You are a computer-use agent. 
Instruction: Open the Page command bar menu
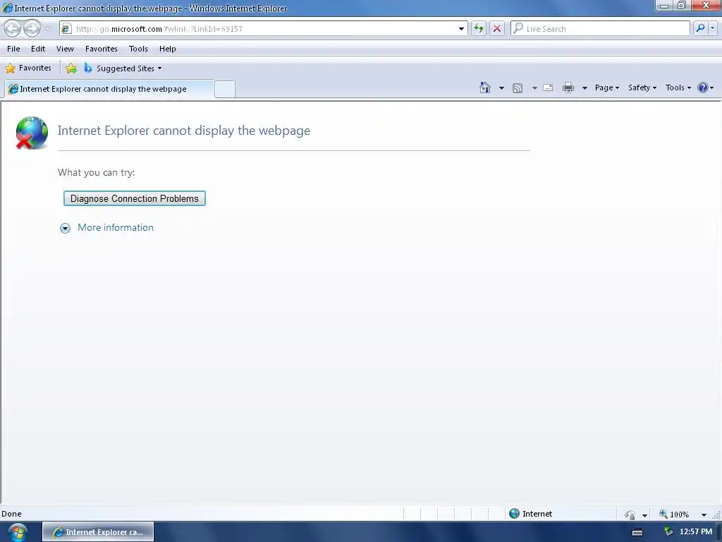tap(607, 88)
